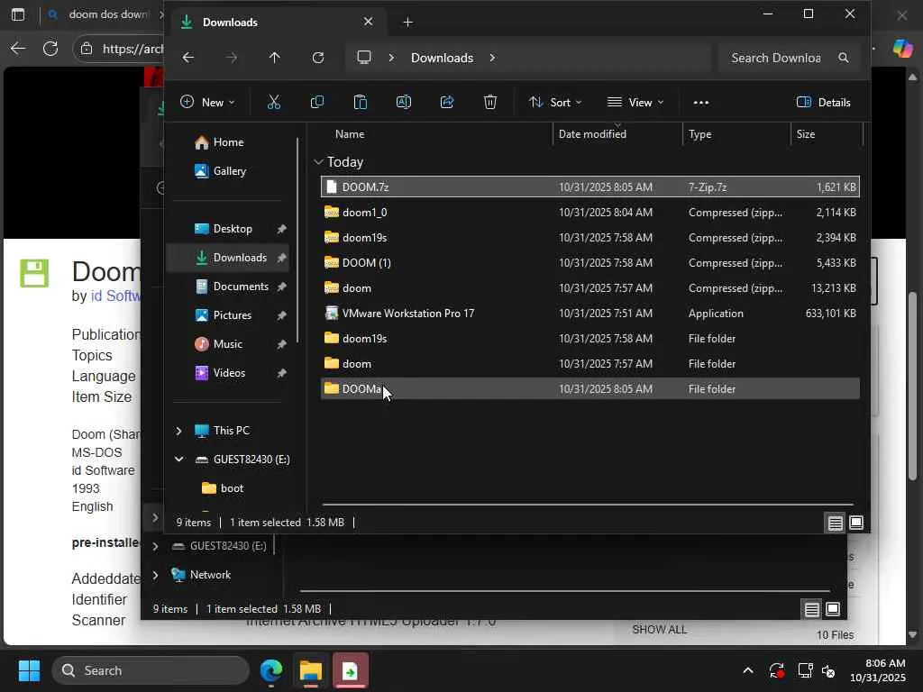The width and height of the screenshot is (923, 692).
Task: Select the DOOM (1) zip archive
Action: [x=590, y=263]
